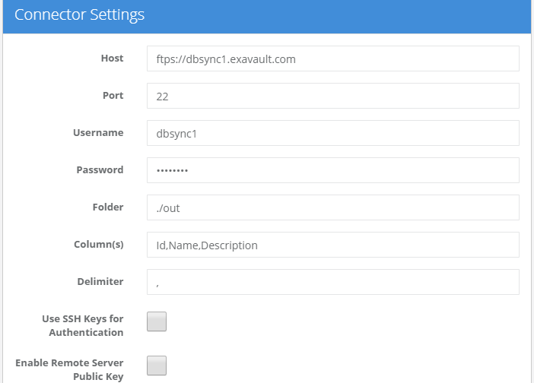This screenshot has height=383, width=534.
Task: Click the Column(s) label
Action: tap(97, 244)
